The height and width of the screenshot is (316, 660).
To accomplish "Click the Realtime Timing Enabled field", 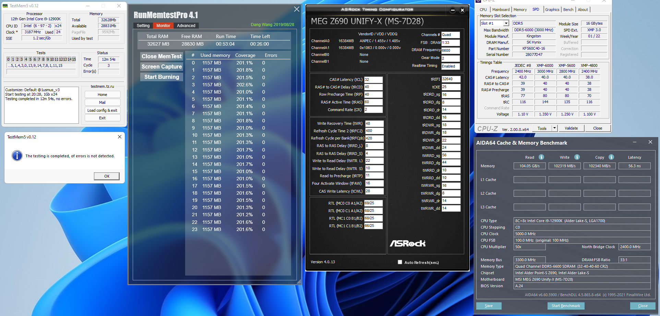I will (x=451, y=66).
